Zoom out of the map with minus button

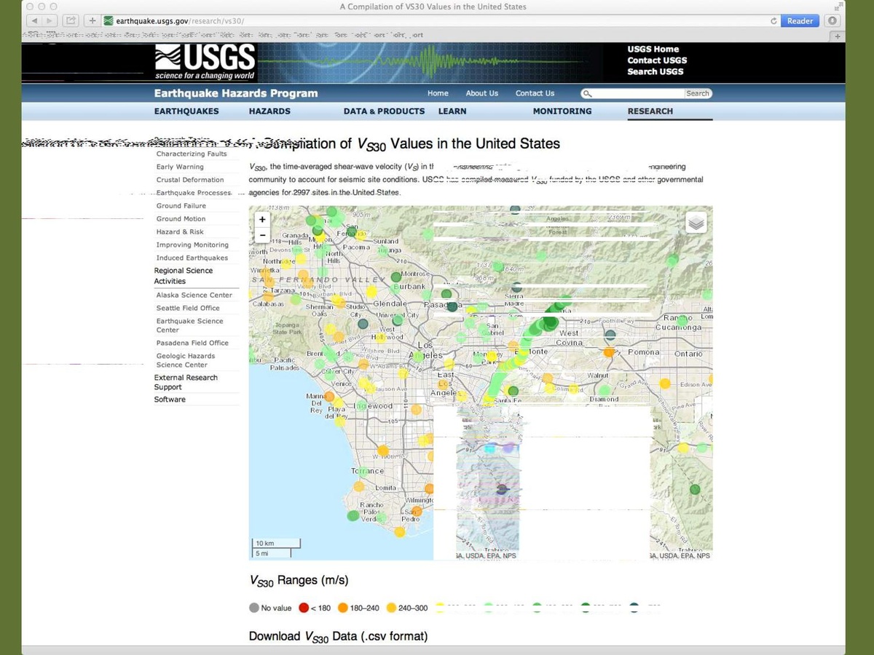pyautogui.click(x=262, y=235)
